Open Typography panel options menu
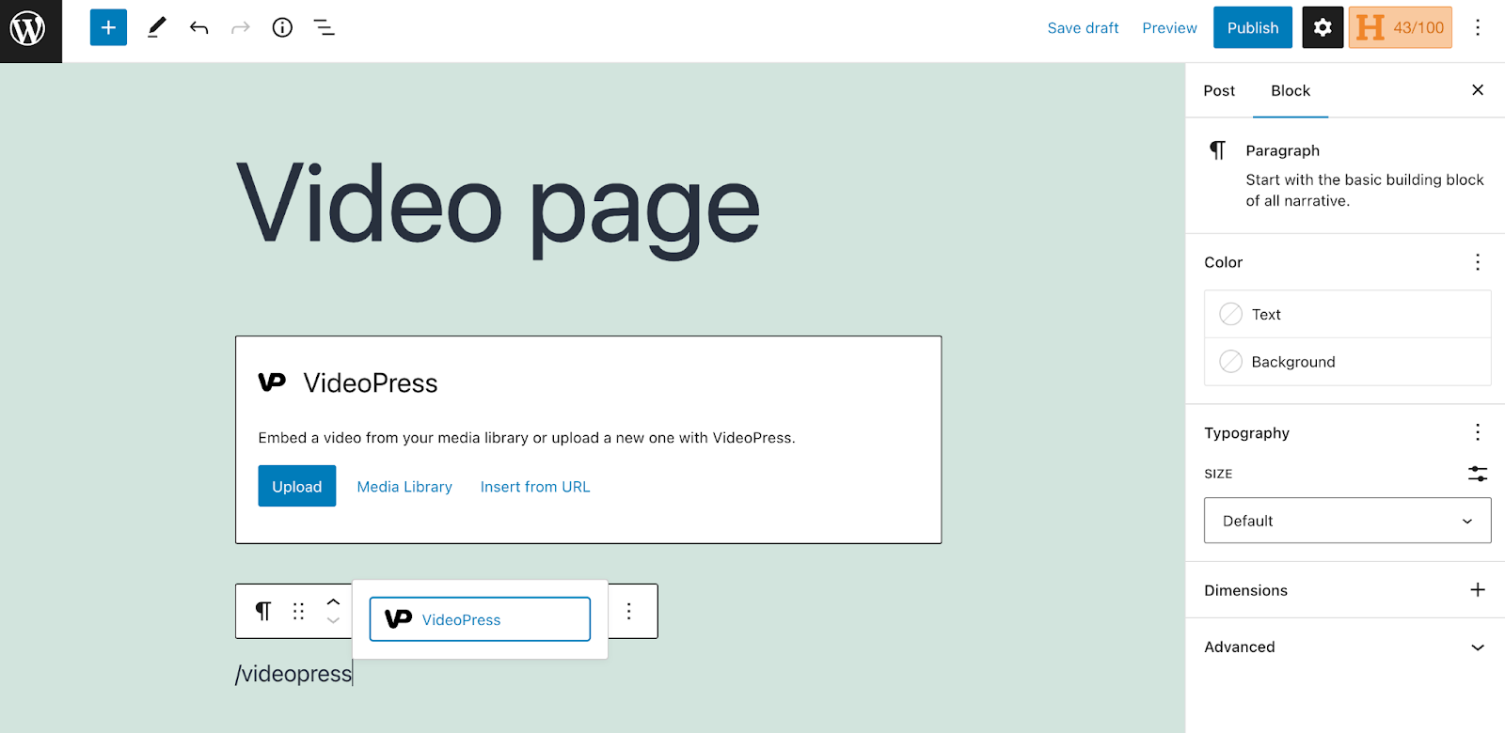This screenshot has height=733, width=1505. [x=1478, y=432]
